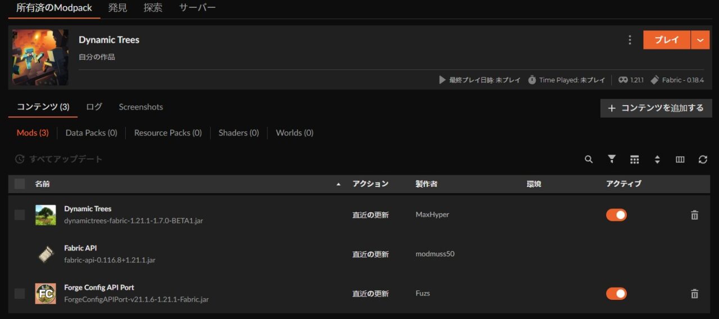Viewport: 719px width, 319px height.
Task: Click 直近の更新 in Forge Config API Port row
Action: (x=370, y=294)
